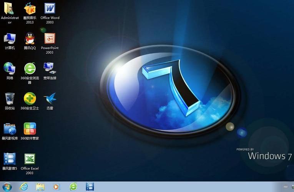Click the Broadband Connection (宽带连接) icon
The width and height of the screenshot is (294, 192).
coord(50,68)
